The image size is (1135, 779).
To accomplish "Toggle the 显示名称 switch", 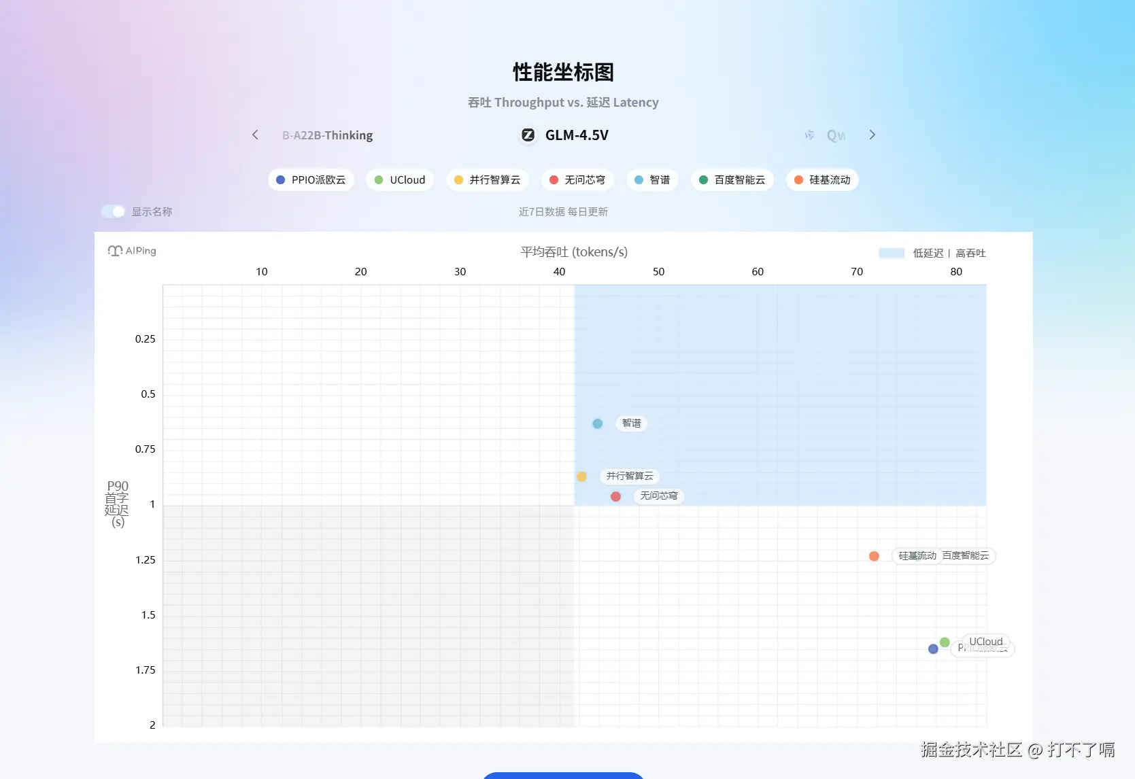I will point(113,211).
